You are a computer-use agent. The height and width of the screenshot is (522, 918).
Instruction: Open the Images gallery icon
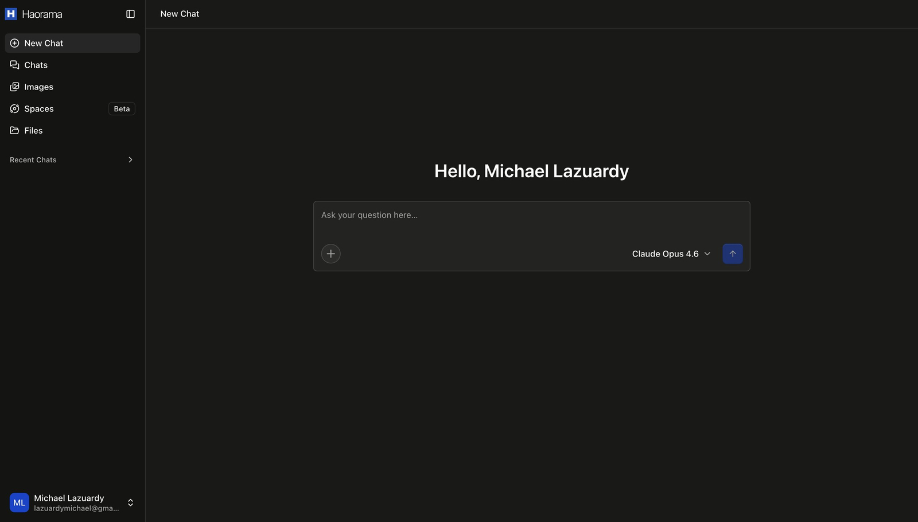click(15, 87)
